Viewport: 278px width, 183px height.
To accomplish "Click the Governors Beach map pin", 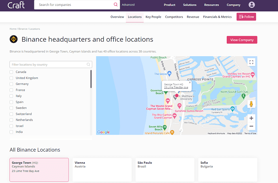I will coord(166,92).
